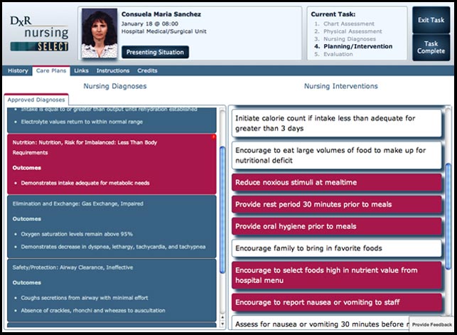
Task: Select the Airway Clearance, Ineffective diagnosis card
Action: 112,290
